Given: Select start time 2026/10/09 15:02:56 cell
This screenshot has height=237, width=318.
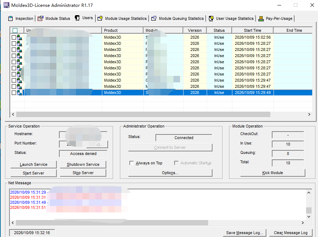Looking at the screenshot, I should pyautogui.click(x=253, y=37).
